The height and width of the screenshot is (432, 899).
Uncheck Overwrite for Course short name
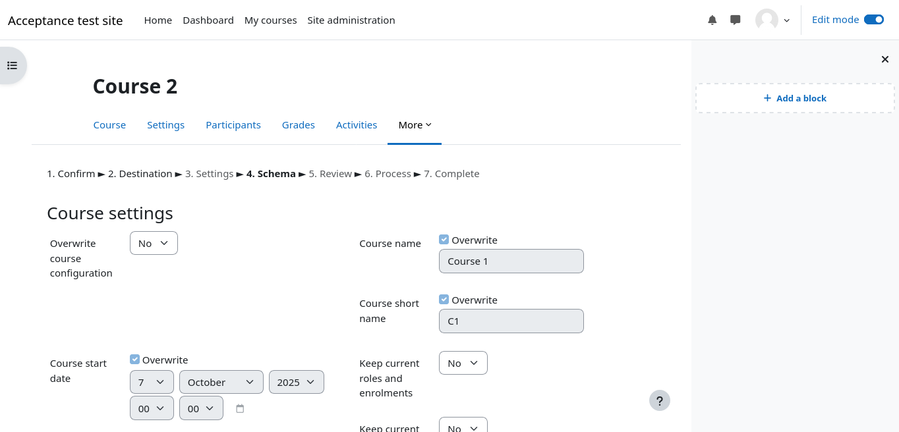pos(444,300)
